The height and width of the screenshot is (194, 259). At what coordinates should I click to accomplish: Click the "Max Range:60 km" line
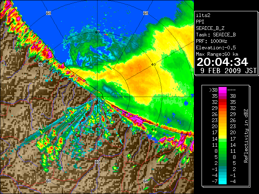(x=217, y=54)
